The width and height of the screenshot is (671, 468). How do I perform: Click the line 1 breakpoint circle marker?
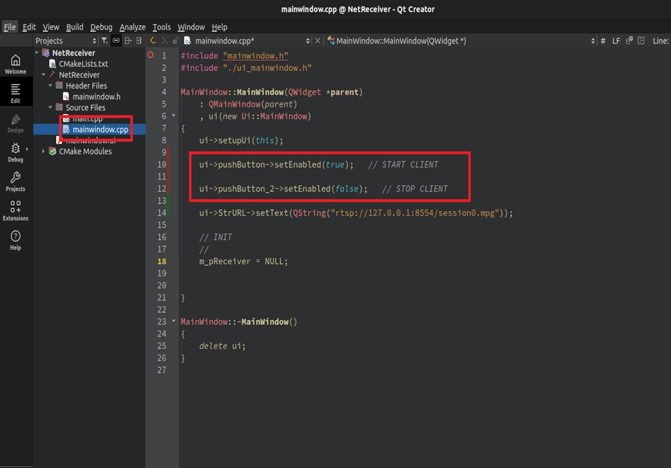150,55
